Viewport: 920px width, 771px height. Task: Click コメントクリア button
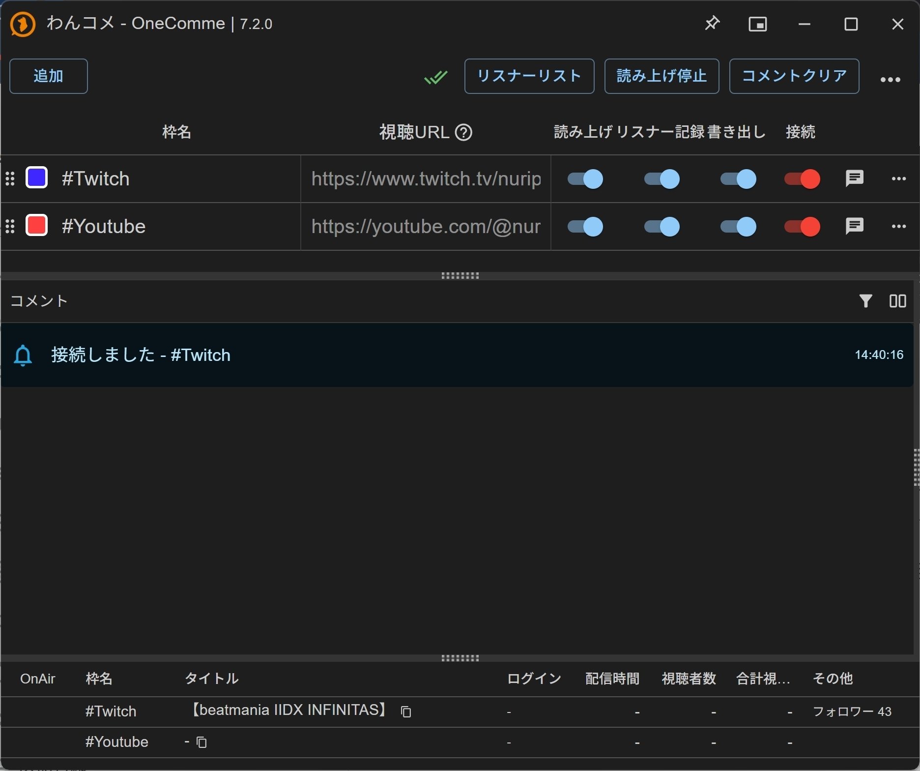(794, 76)
